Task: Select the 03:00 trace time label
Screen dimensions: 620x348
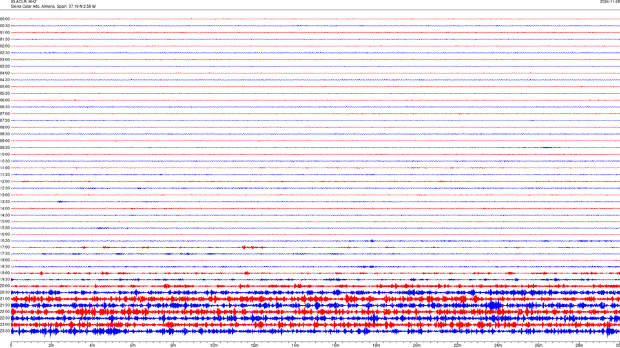Action: 5,59
